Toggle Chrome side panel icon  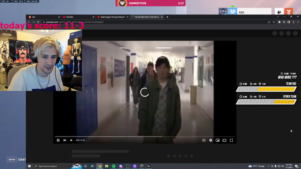tap(288, 22)
